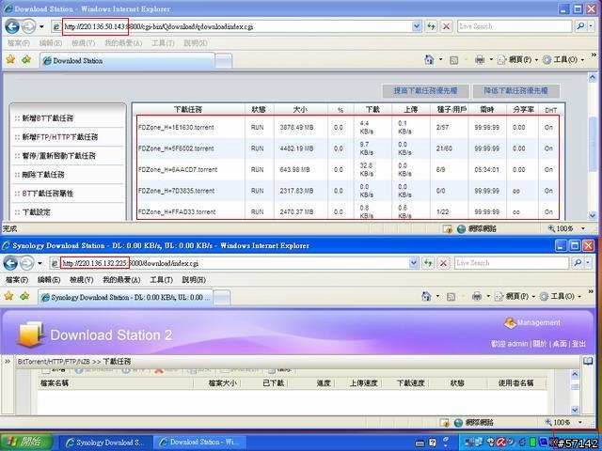This screenshot has height=451, width=602.
Task: Click the Print icon in Synology window
Action: 477,296
